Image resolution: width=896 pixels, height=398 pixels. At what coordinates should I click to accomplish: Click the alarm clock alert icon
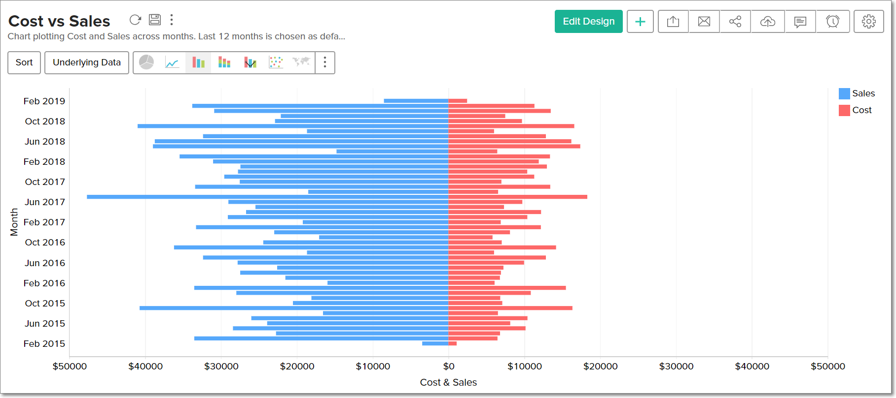(x=833, y=22)
